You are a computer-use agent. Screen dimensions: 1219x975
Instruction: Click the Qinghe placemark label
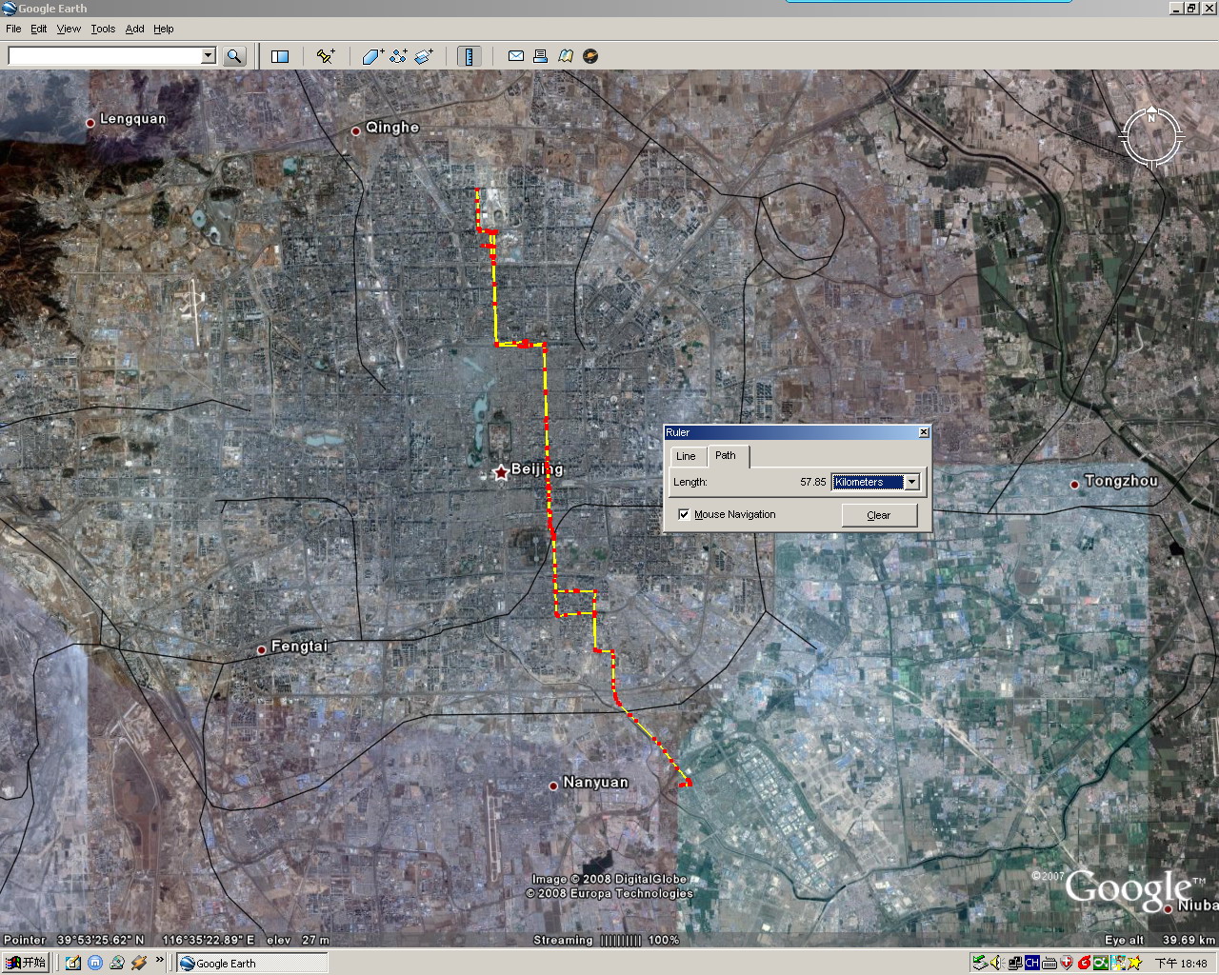(392, 127)
